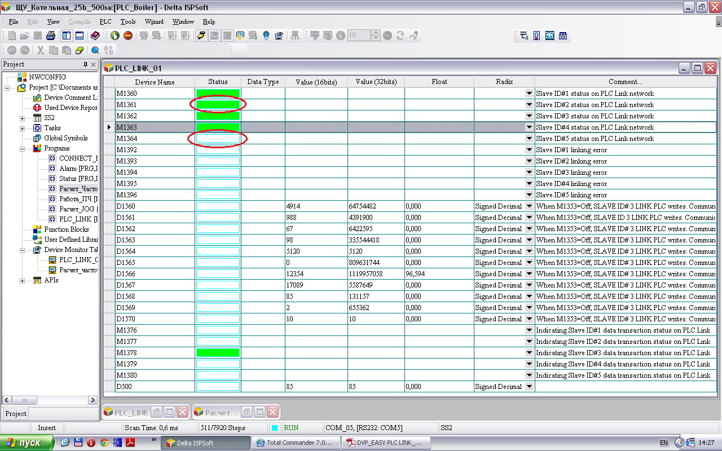722x451 pixels.
Task: Click the yellow eraser icon
Action: point(79,50)
